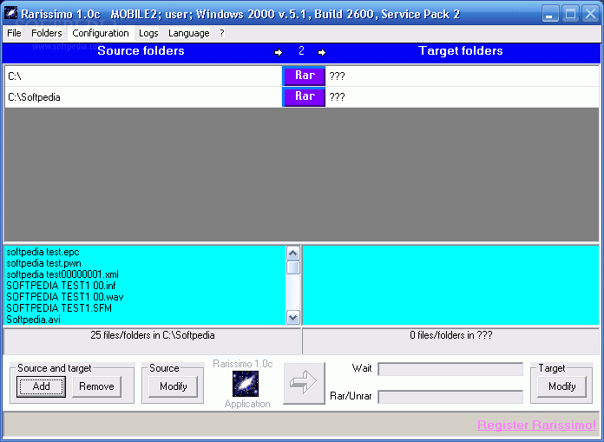
Task: Open the Register Rarissimo! link
Action: click(x=536, y=425)
